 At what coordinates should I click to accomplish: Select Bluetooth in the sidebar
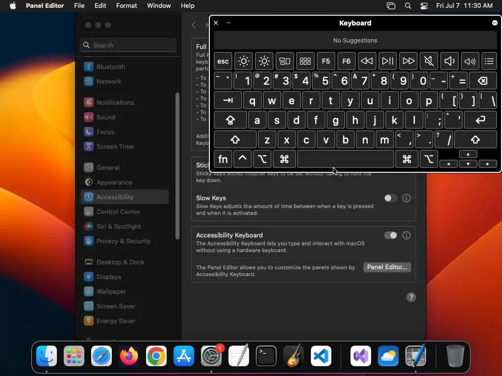125,67
